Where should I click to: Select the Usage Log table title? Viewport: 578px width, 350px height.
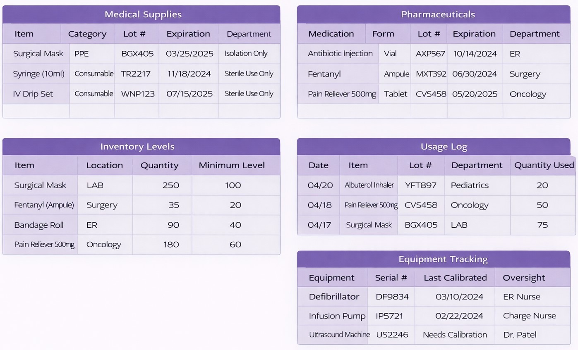pyautogui.click(x=444, y=147)
